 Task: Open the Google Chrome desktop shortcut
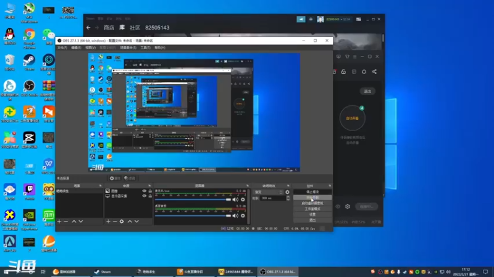click(x=29, y=39)
